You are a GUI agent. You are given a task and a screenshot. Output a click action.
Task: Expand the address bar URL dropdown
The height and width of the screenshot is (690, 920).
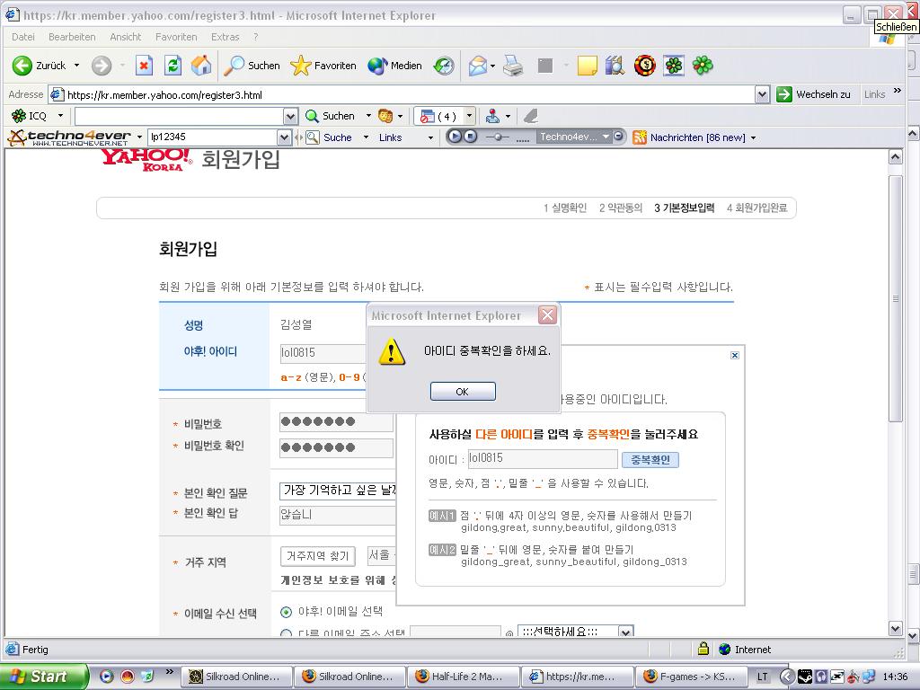pyautogui.click(x=762, y=94)
